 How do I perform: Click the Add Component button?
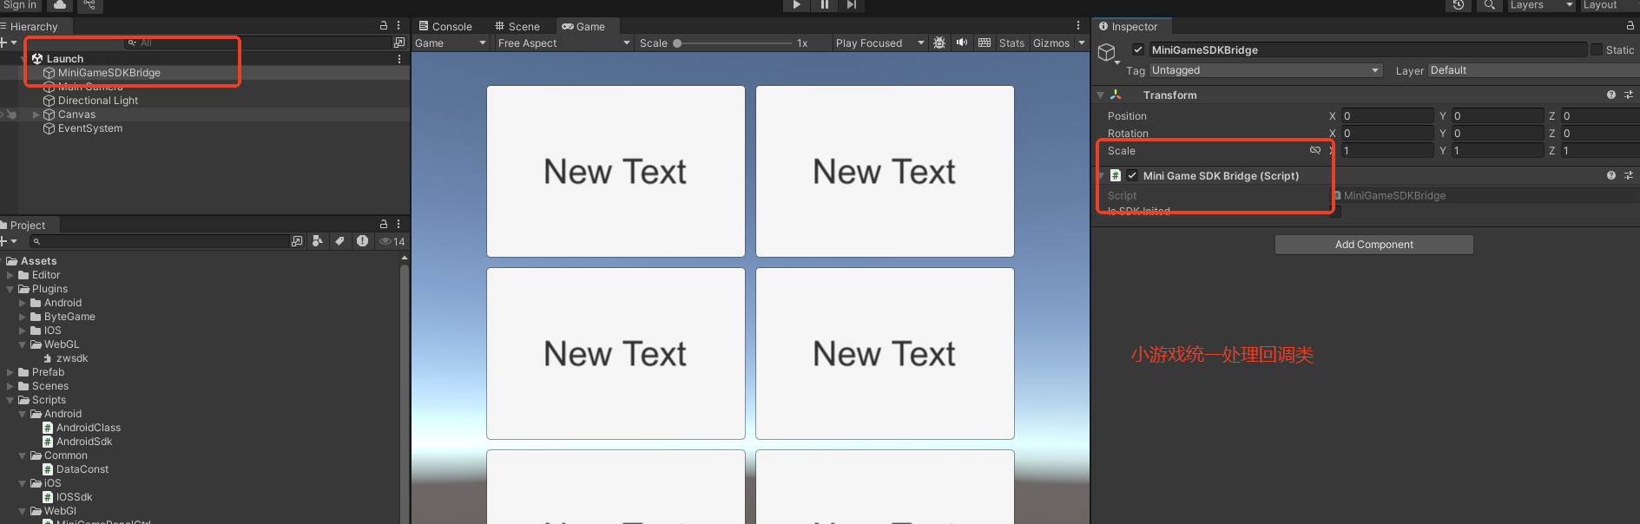1373,245
